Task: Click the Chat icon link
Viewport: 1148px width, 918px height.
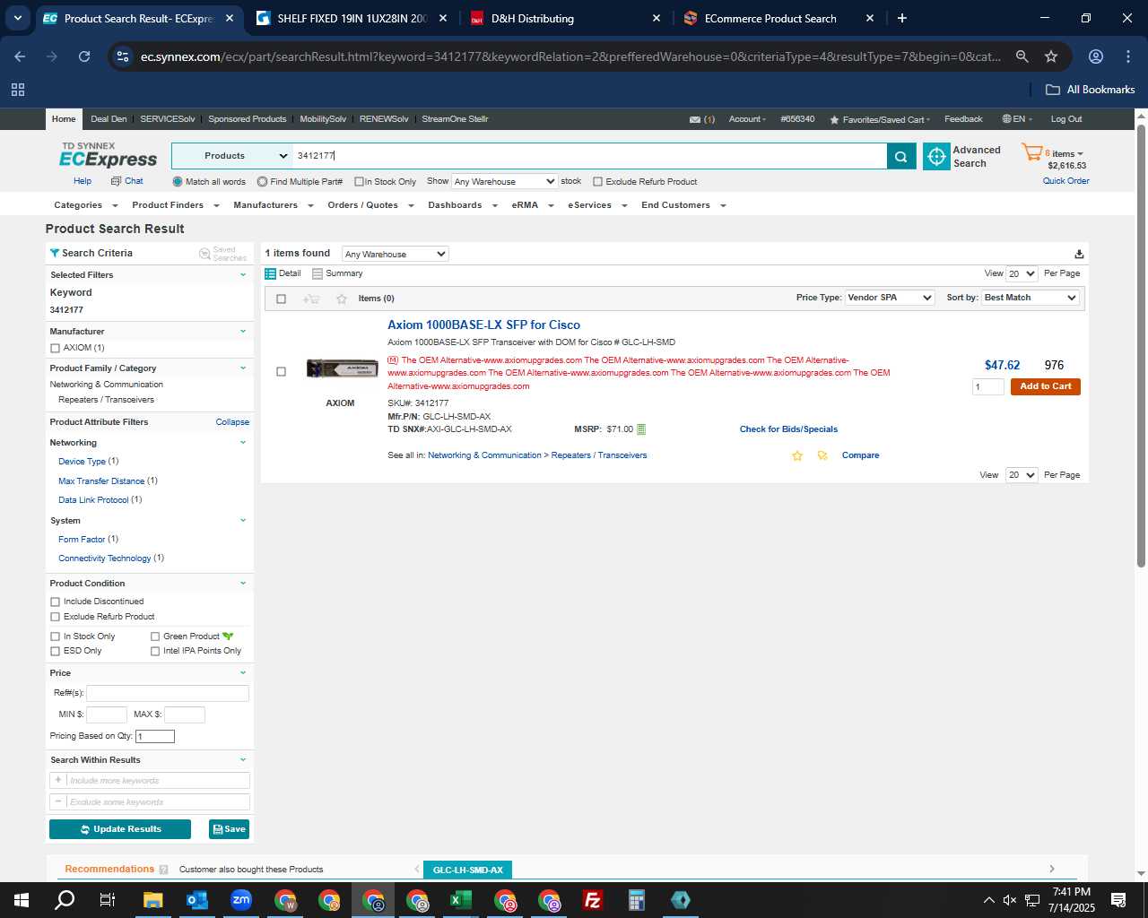Action: [x=126, y=181]
